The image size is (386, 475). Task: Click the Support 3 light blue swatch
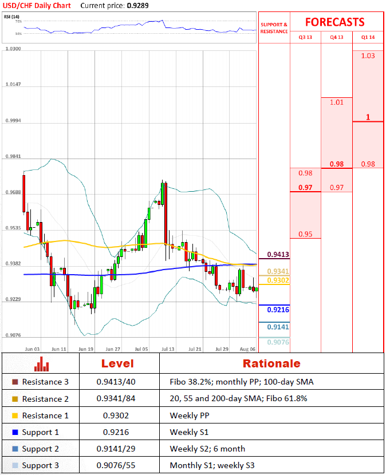15,465
